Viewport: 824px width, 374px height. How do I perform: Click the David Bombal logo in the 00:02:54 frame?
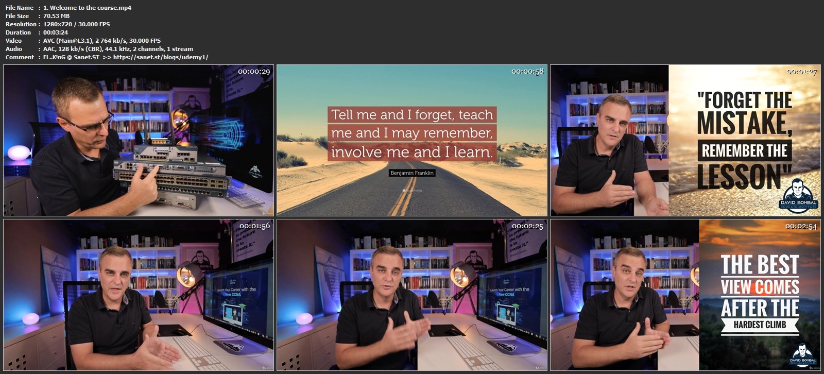(803, 356)
